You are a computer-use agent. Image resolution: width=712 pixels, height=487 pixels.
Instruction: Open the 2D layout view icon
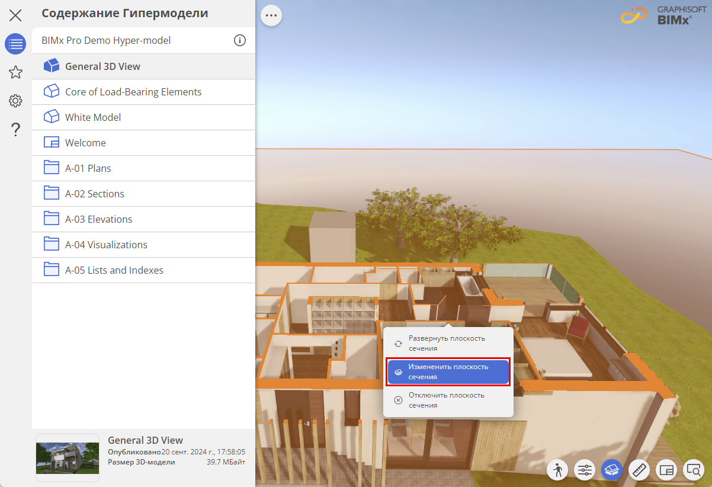666,470
